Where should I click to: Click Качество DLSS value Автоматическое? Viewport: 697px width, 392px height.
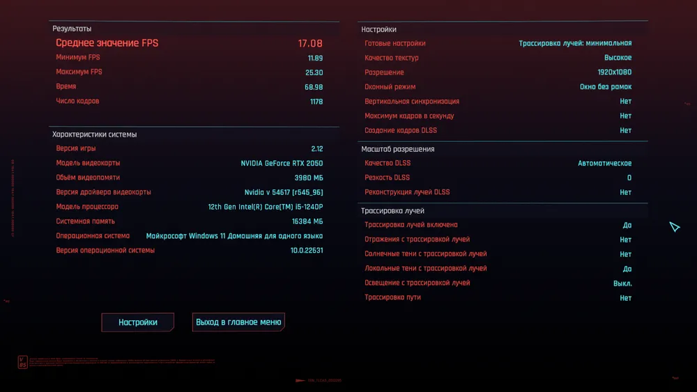click(604, 164)
